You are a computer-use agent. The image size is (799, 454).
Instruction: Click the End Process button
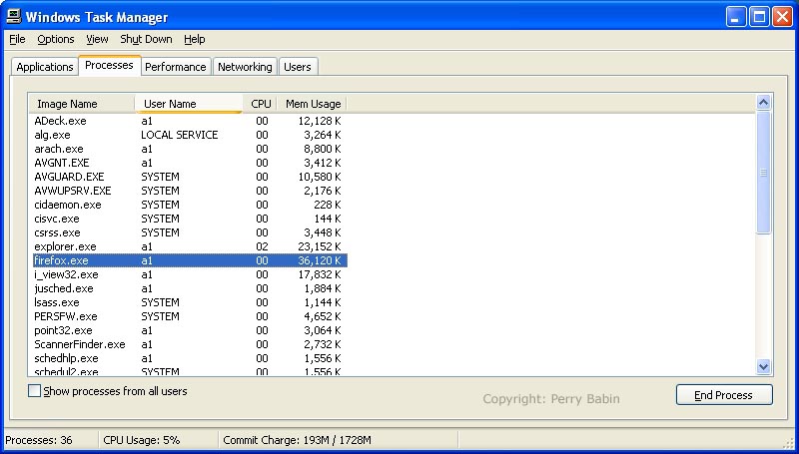pos(724,395)
